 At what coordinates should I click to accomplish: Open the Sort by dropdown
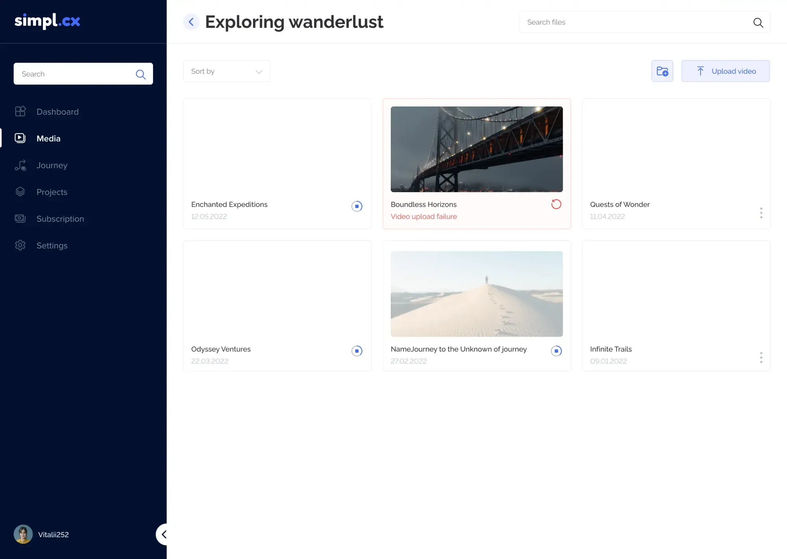(227, 71)
